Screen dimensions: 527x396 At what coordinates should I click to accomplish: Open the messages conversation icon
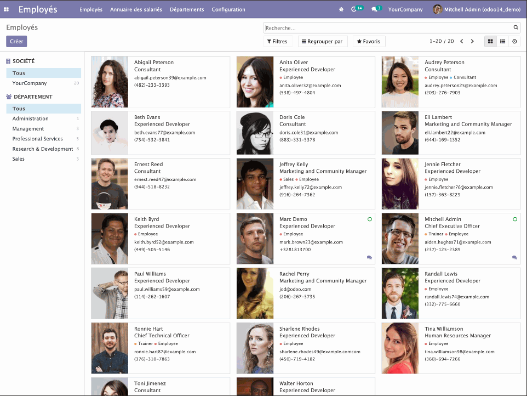[375, 9]
